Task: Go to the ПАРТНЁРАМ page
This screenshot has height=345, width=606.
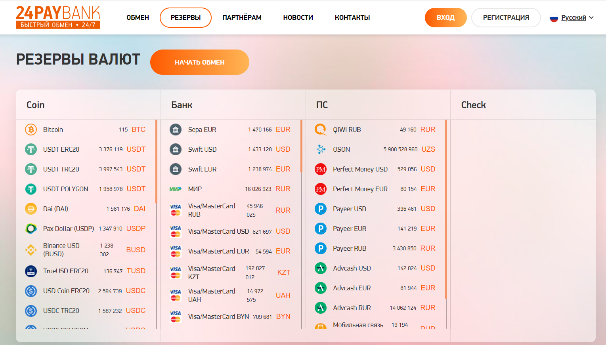Action: coord(242,17)
